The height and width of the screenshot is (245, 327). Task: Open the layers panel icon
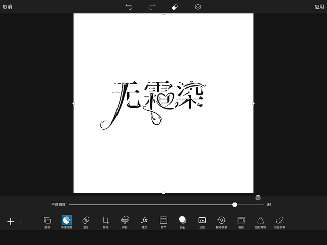point(198,7)
